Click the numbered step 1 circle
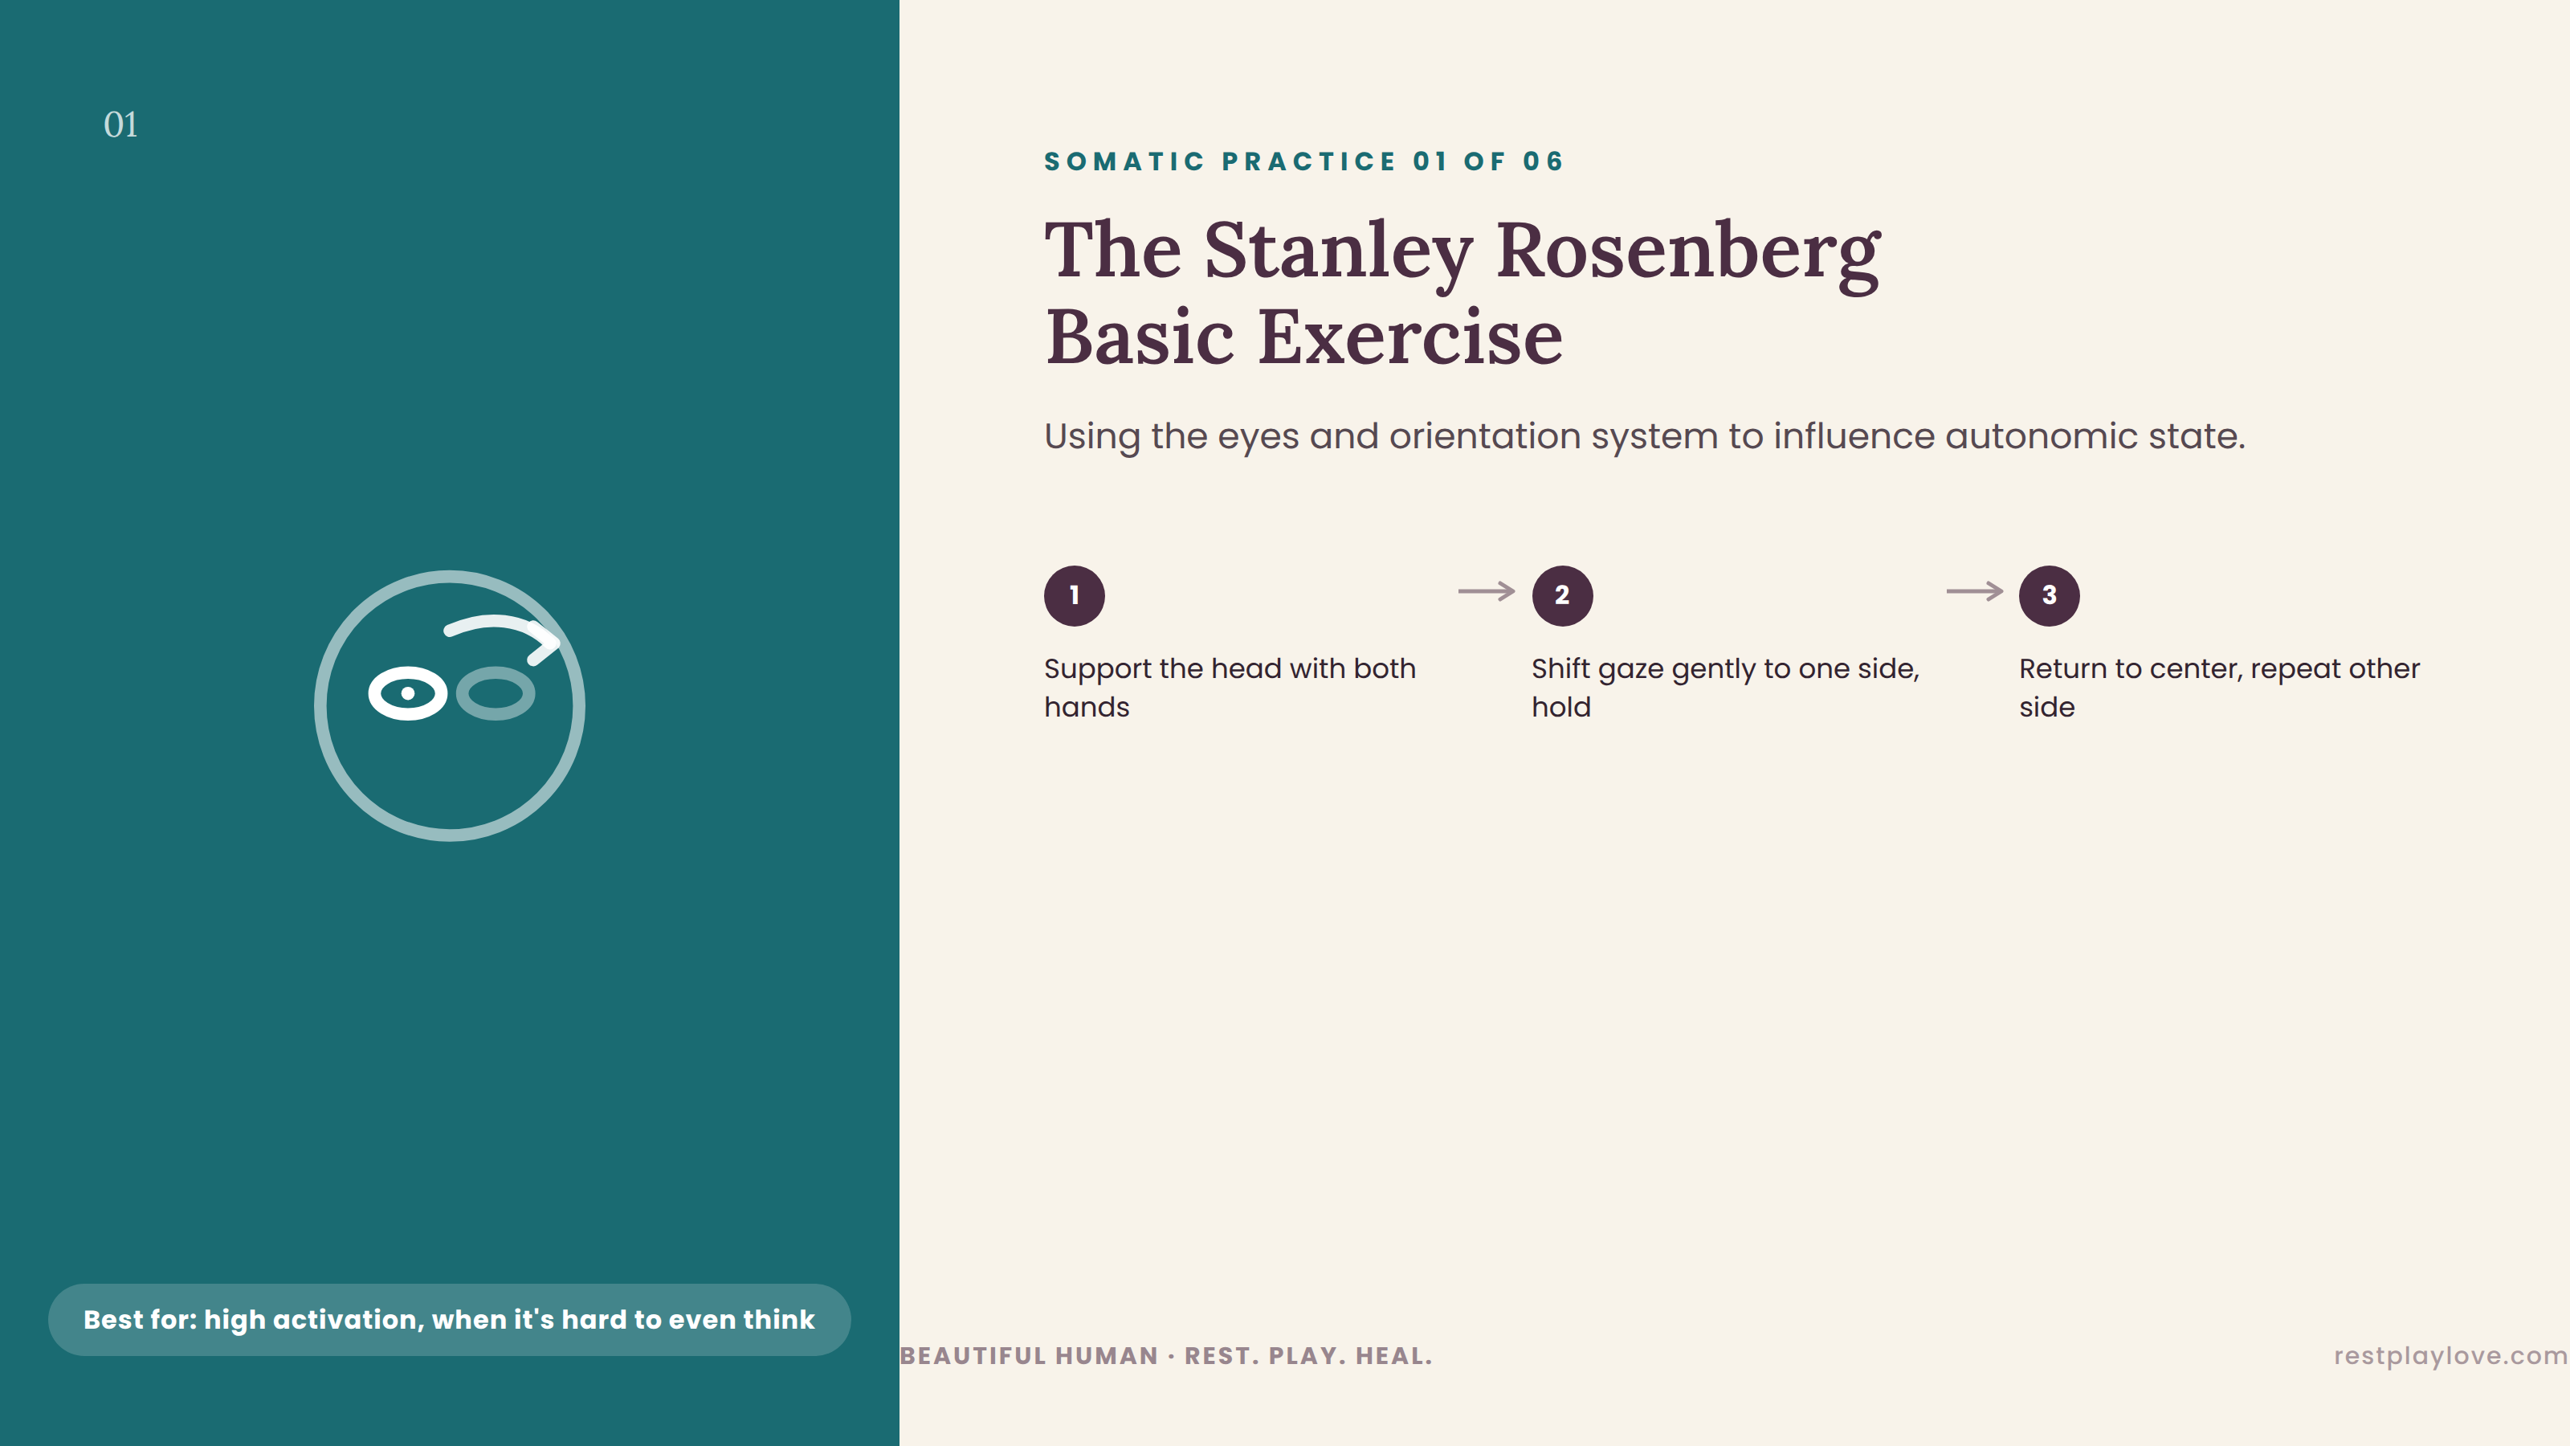Screen dimensions: 2570x1446 tap(1075, 596)
